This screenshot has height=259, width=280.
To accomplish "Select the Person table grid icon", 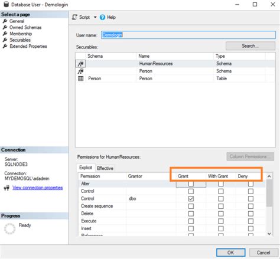I will click(81, 78).
